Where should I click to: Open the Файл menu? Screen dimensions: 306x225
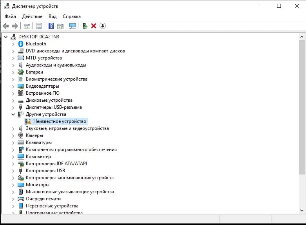pos(10,16)
